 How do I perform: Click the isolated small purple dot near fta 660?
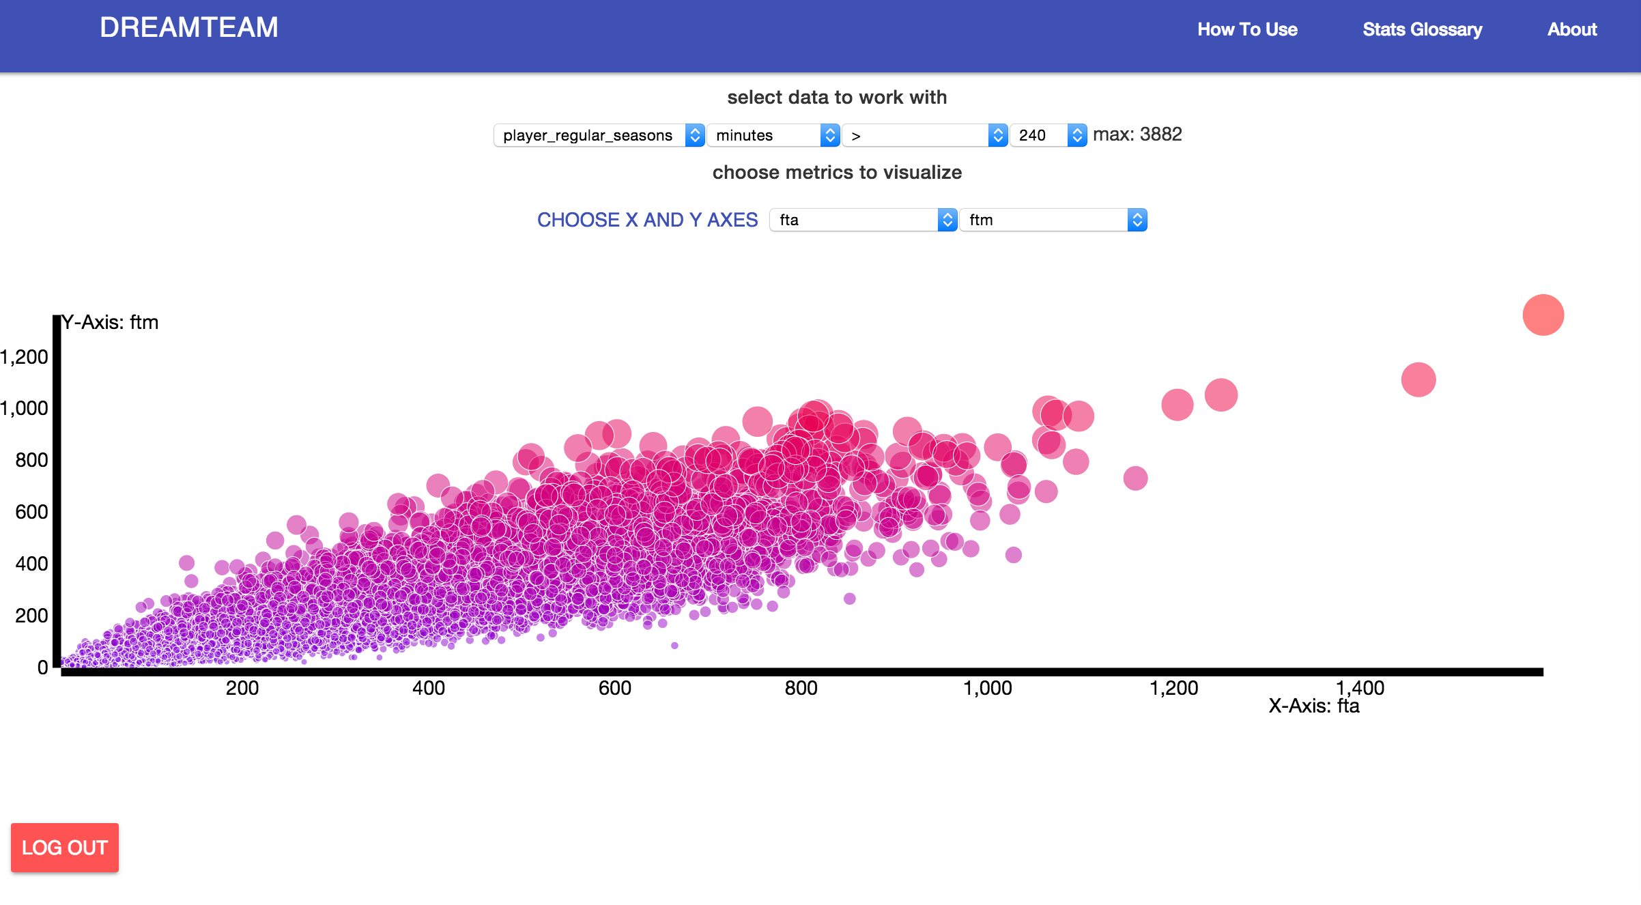coord(674,646)
